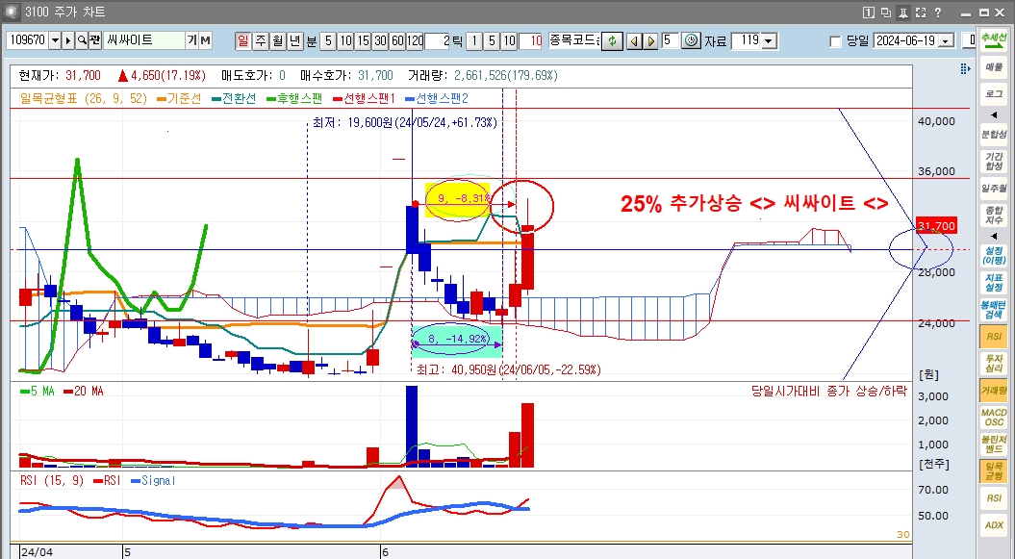Click the 일주월 period button

994,189
